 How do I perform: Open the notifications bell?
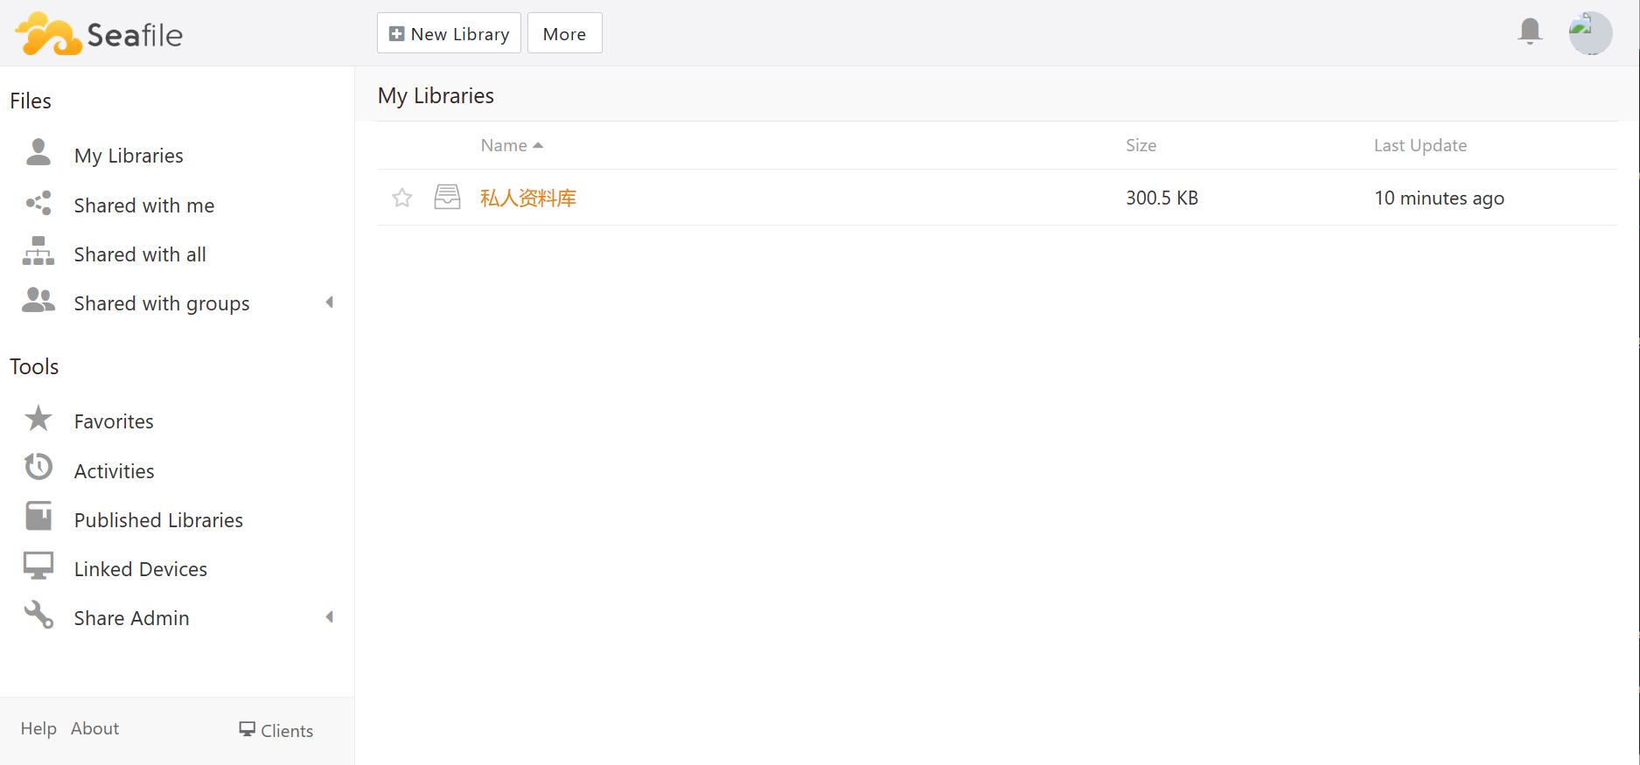(1530, 31)
